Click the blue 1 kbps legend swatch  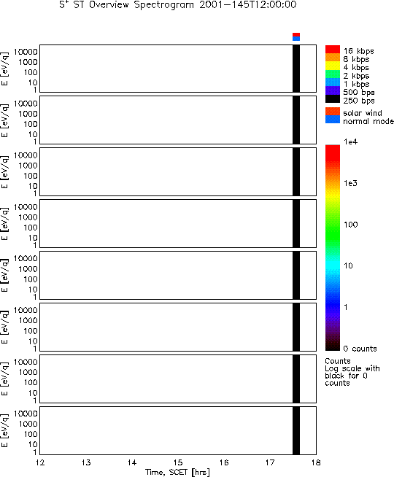tap(333, 82)
